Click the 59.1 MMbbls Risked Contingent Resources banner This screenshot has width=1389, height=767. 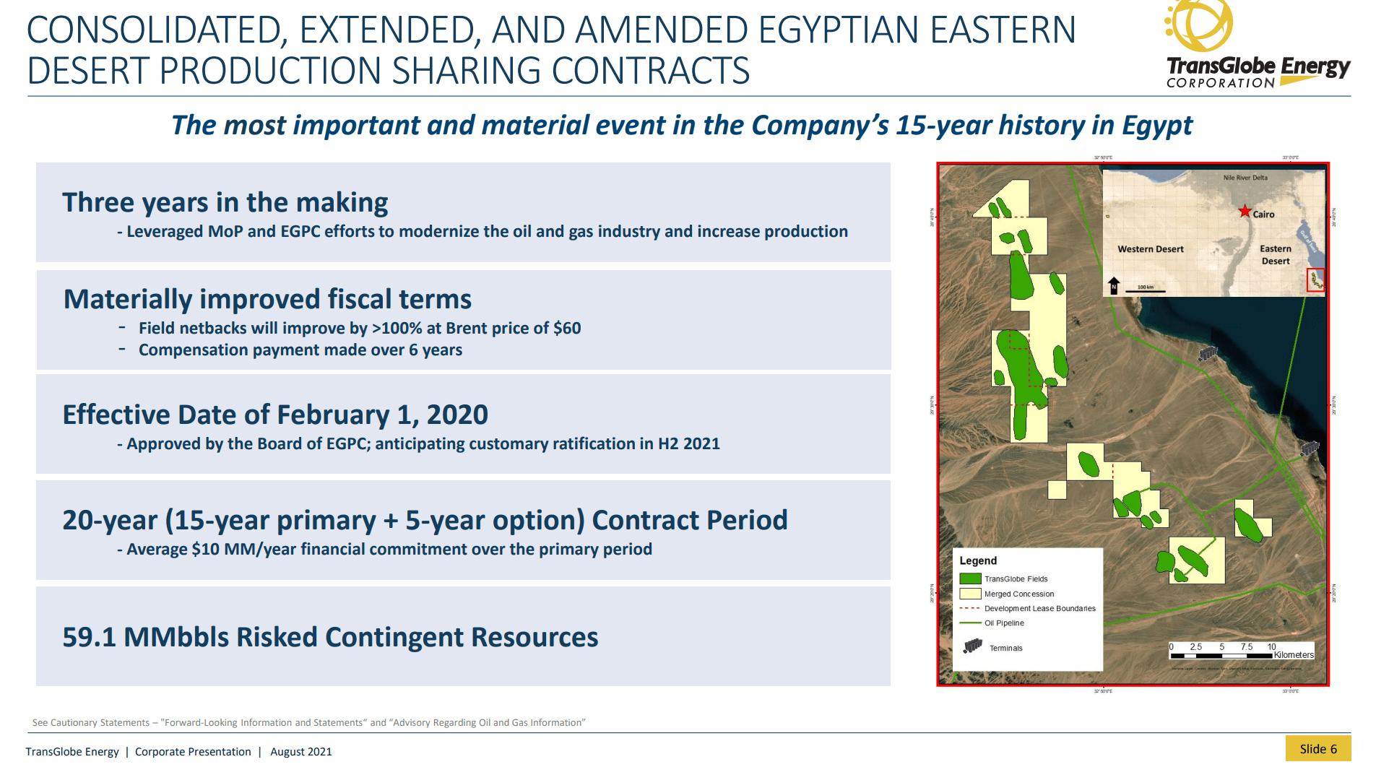tap(330, 637)
